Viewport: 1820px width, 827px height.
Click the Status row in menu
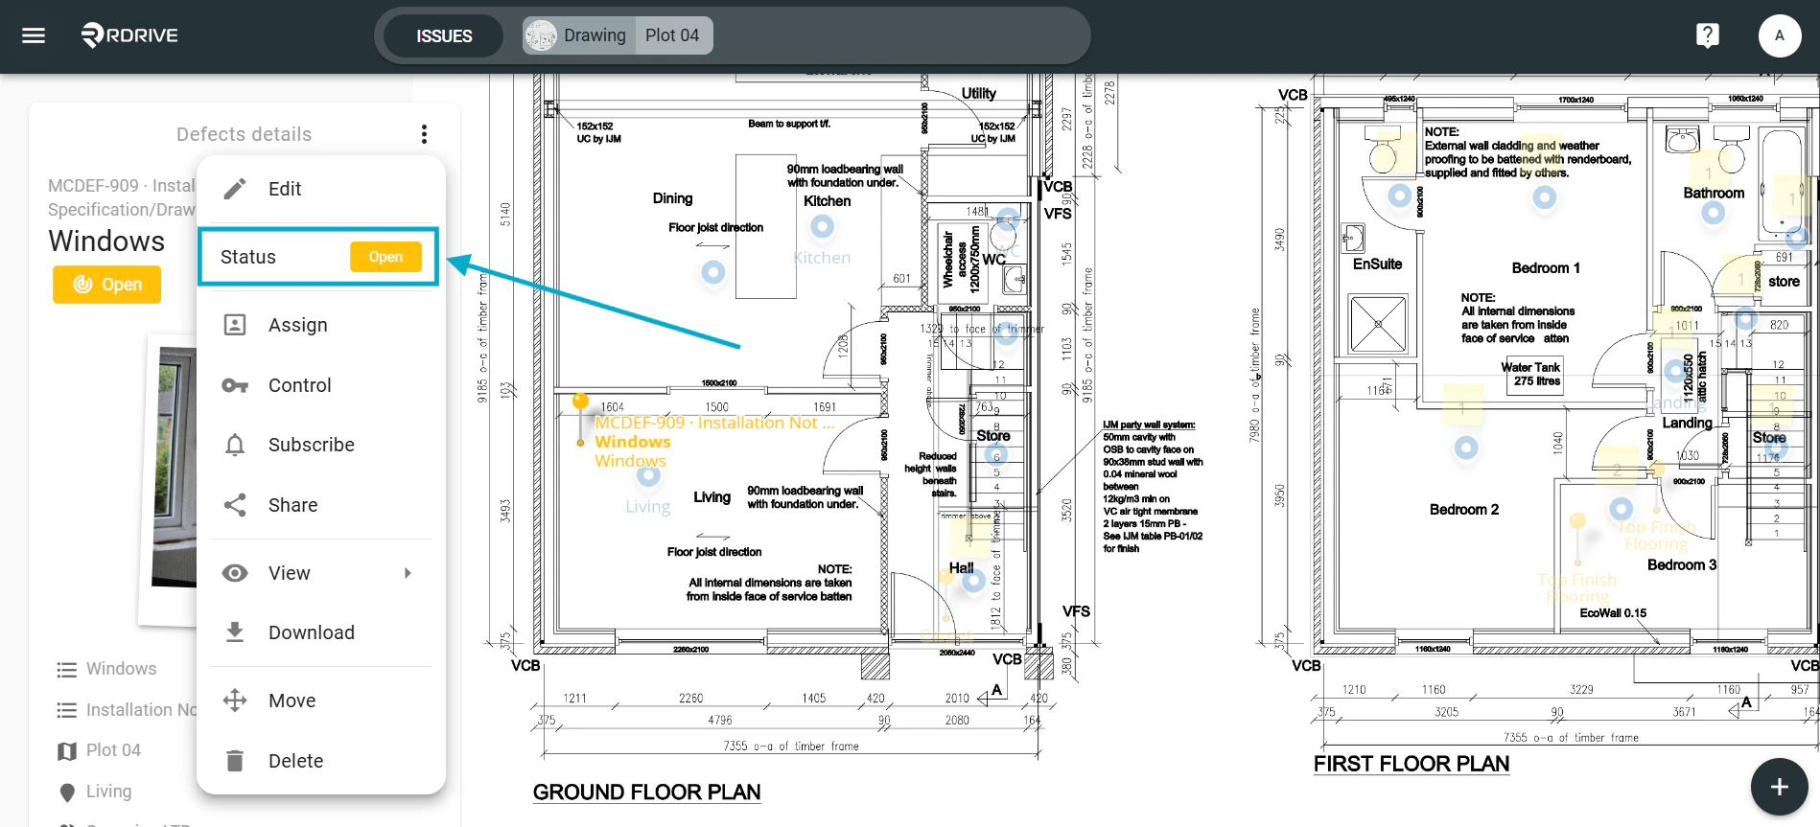(x=318, y=257)
